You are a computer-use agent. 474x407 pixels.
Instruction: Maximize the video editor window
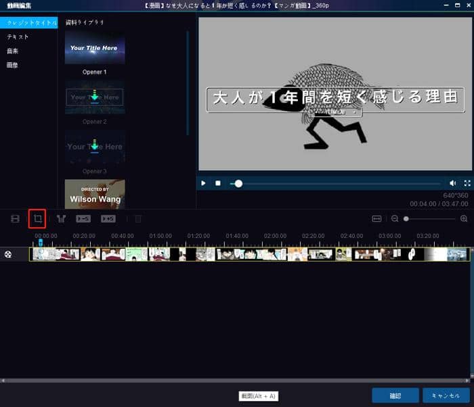[457, 5]
